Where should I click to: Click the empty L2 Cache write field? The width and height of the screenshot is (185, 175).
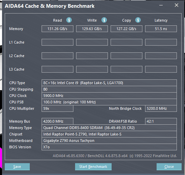pos(92,56)
